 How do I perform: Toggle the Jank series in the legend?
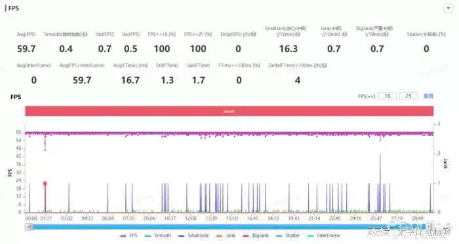[226, 235]
